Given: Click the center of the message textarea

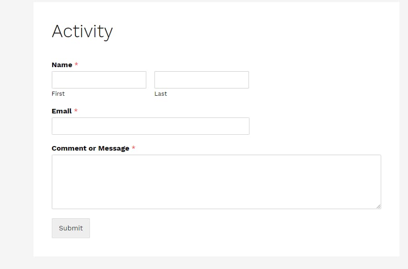Looking at the screenshot, I should point(216,181).
